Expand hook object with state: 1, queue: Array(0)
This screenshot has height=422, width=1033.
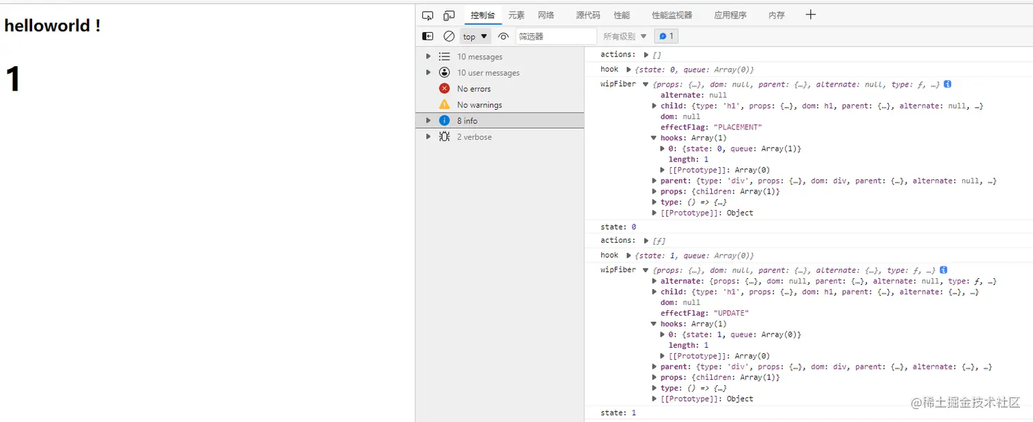(x=629, y=256)
